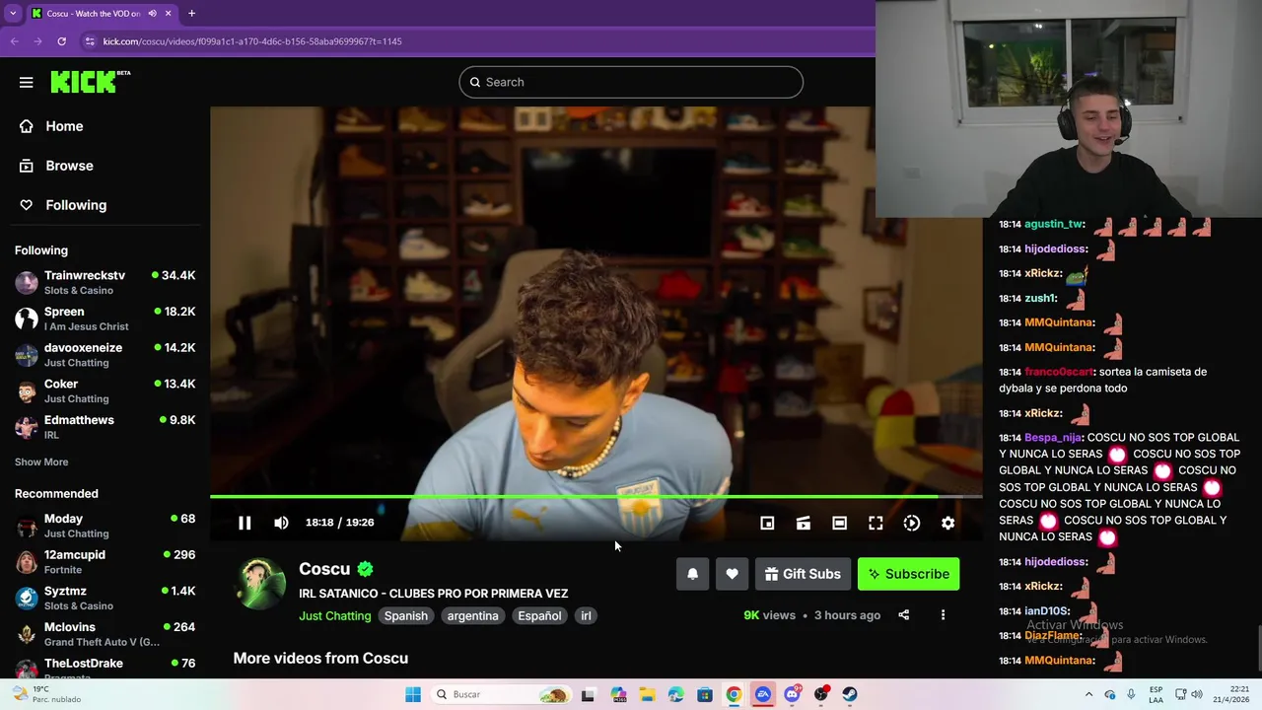Select the irl tag
Screen dimensions: 1262x710
tap(586, 615)
